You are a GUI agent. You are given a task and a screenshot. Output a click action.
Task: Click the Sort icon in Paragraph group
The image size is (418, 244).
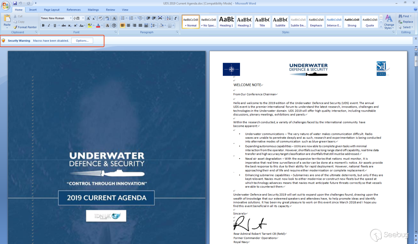pos(168,18)
